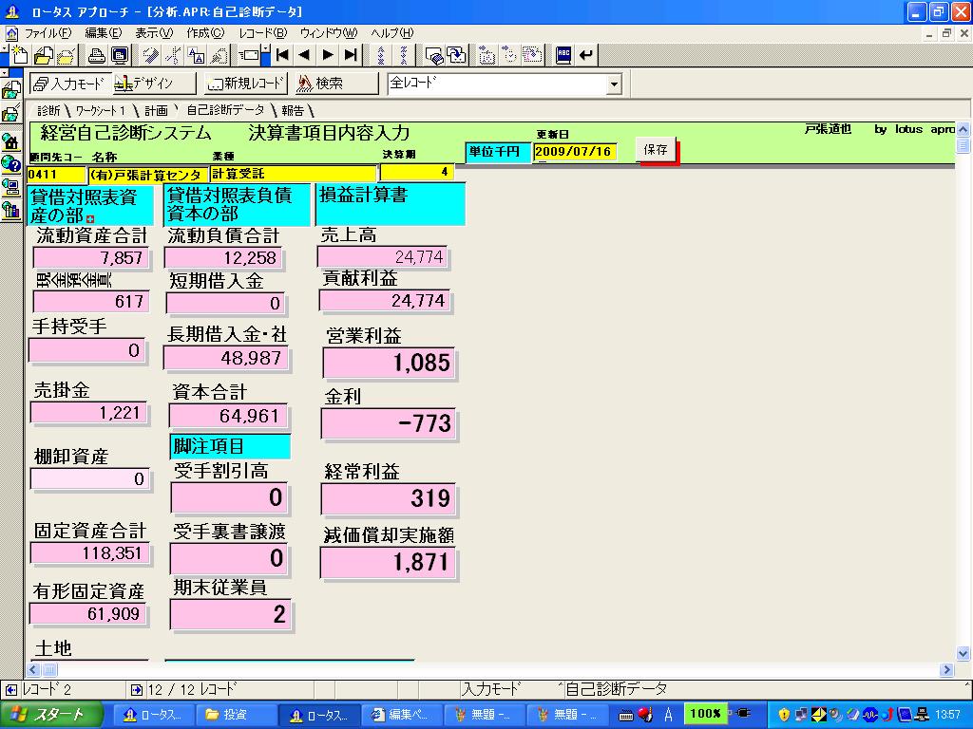
Task: Open the 作成 menu
Action: pos(205,33)
